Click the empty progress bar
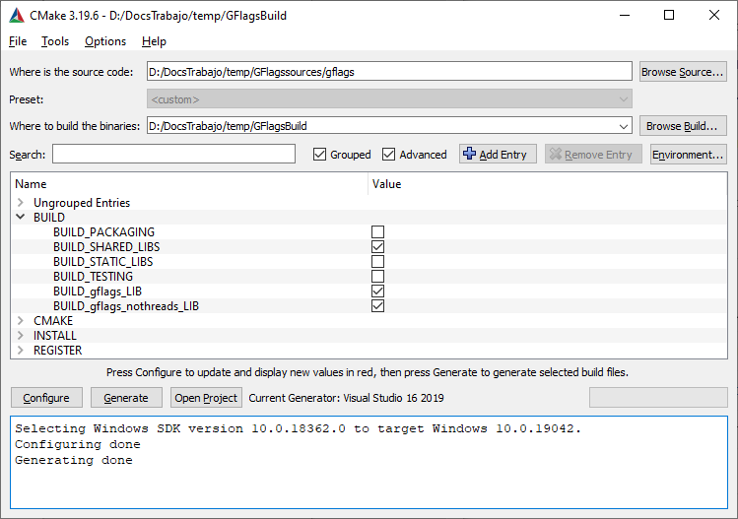738x519 pixels. 658,398
